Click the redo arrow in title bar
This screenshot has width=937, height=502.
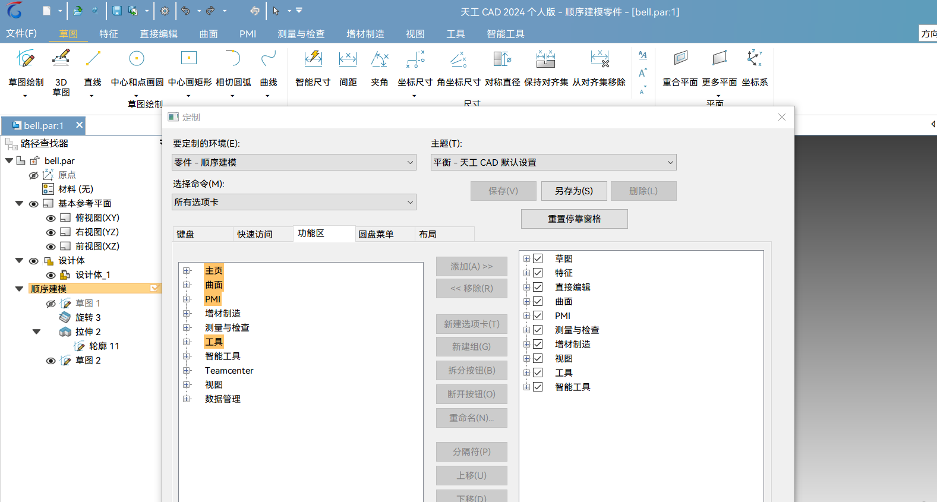210,11
